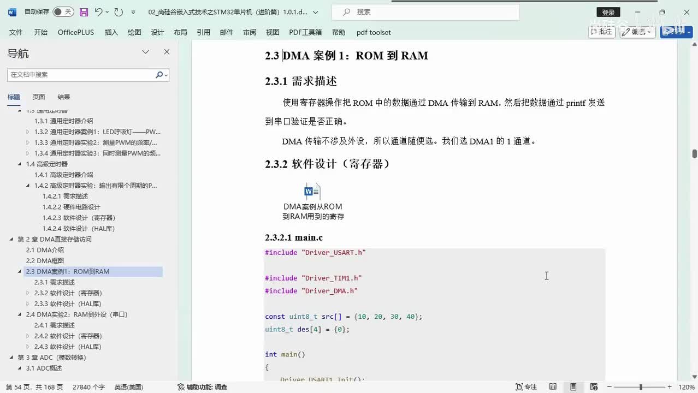Image resolution: width=698 pixels, height=393 pixels.
Task: Go to heading 1.4.2.2 硬件电路设计
Action: tap(72, 207)
